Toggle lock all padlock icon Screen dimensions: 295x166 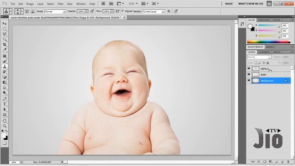click(268, 63)
